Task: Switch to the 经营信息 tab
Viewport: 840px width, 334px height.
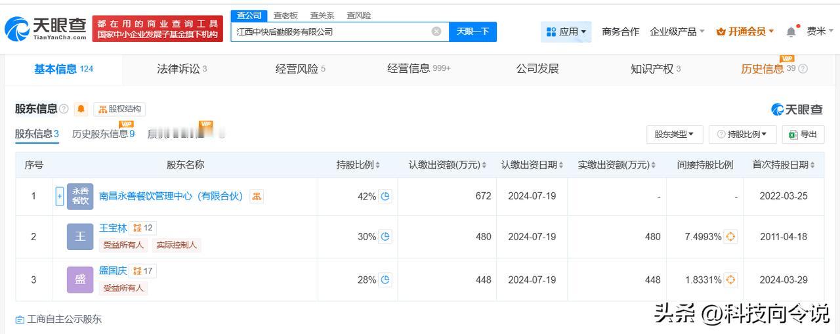Action: [x=419, y=69]
